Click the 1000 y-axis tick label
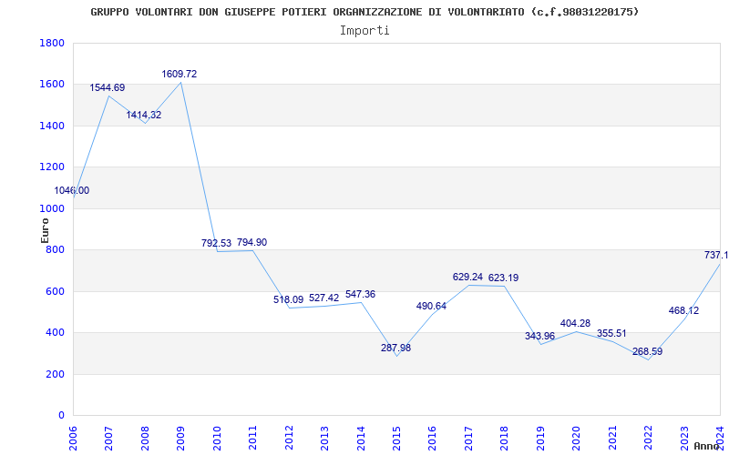Viewport: 729px width, 455px height. click(x=52, y=208)
